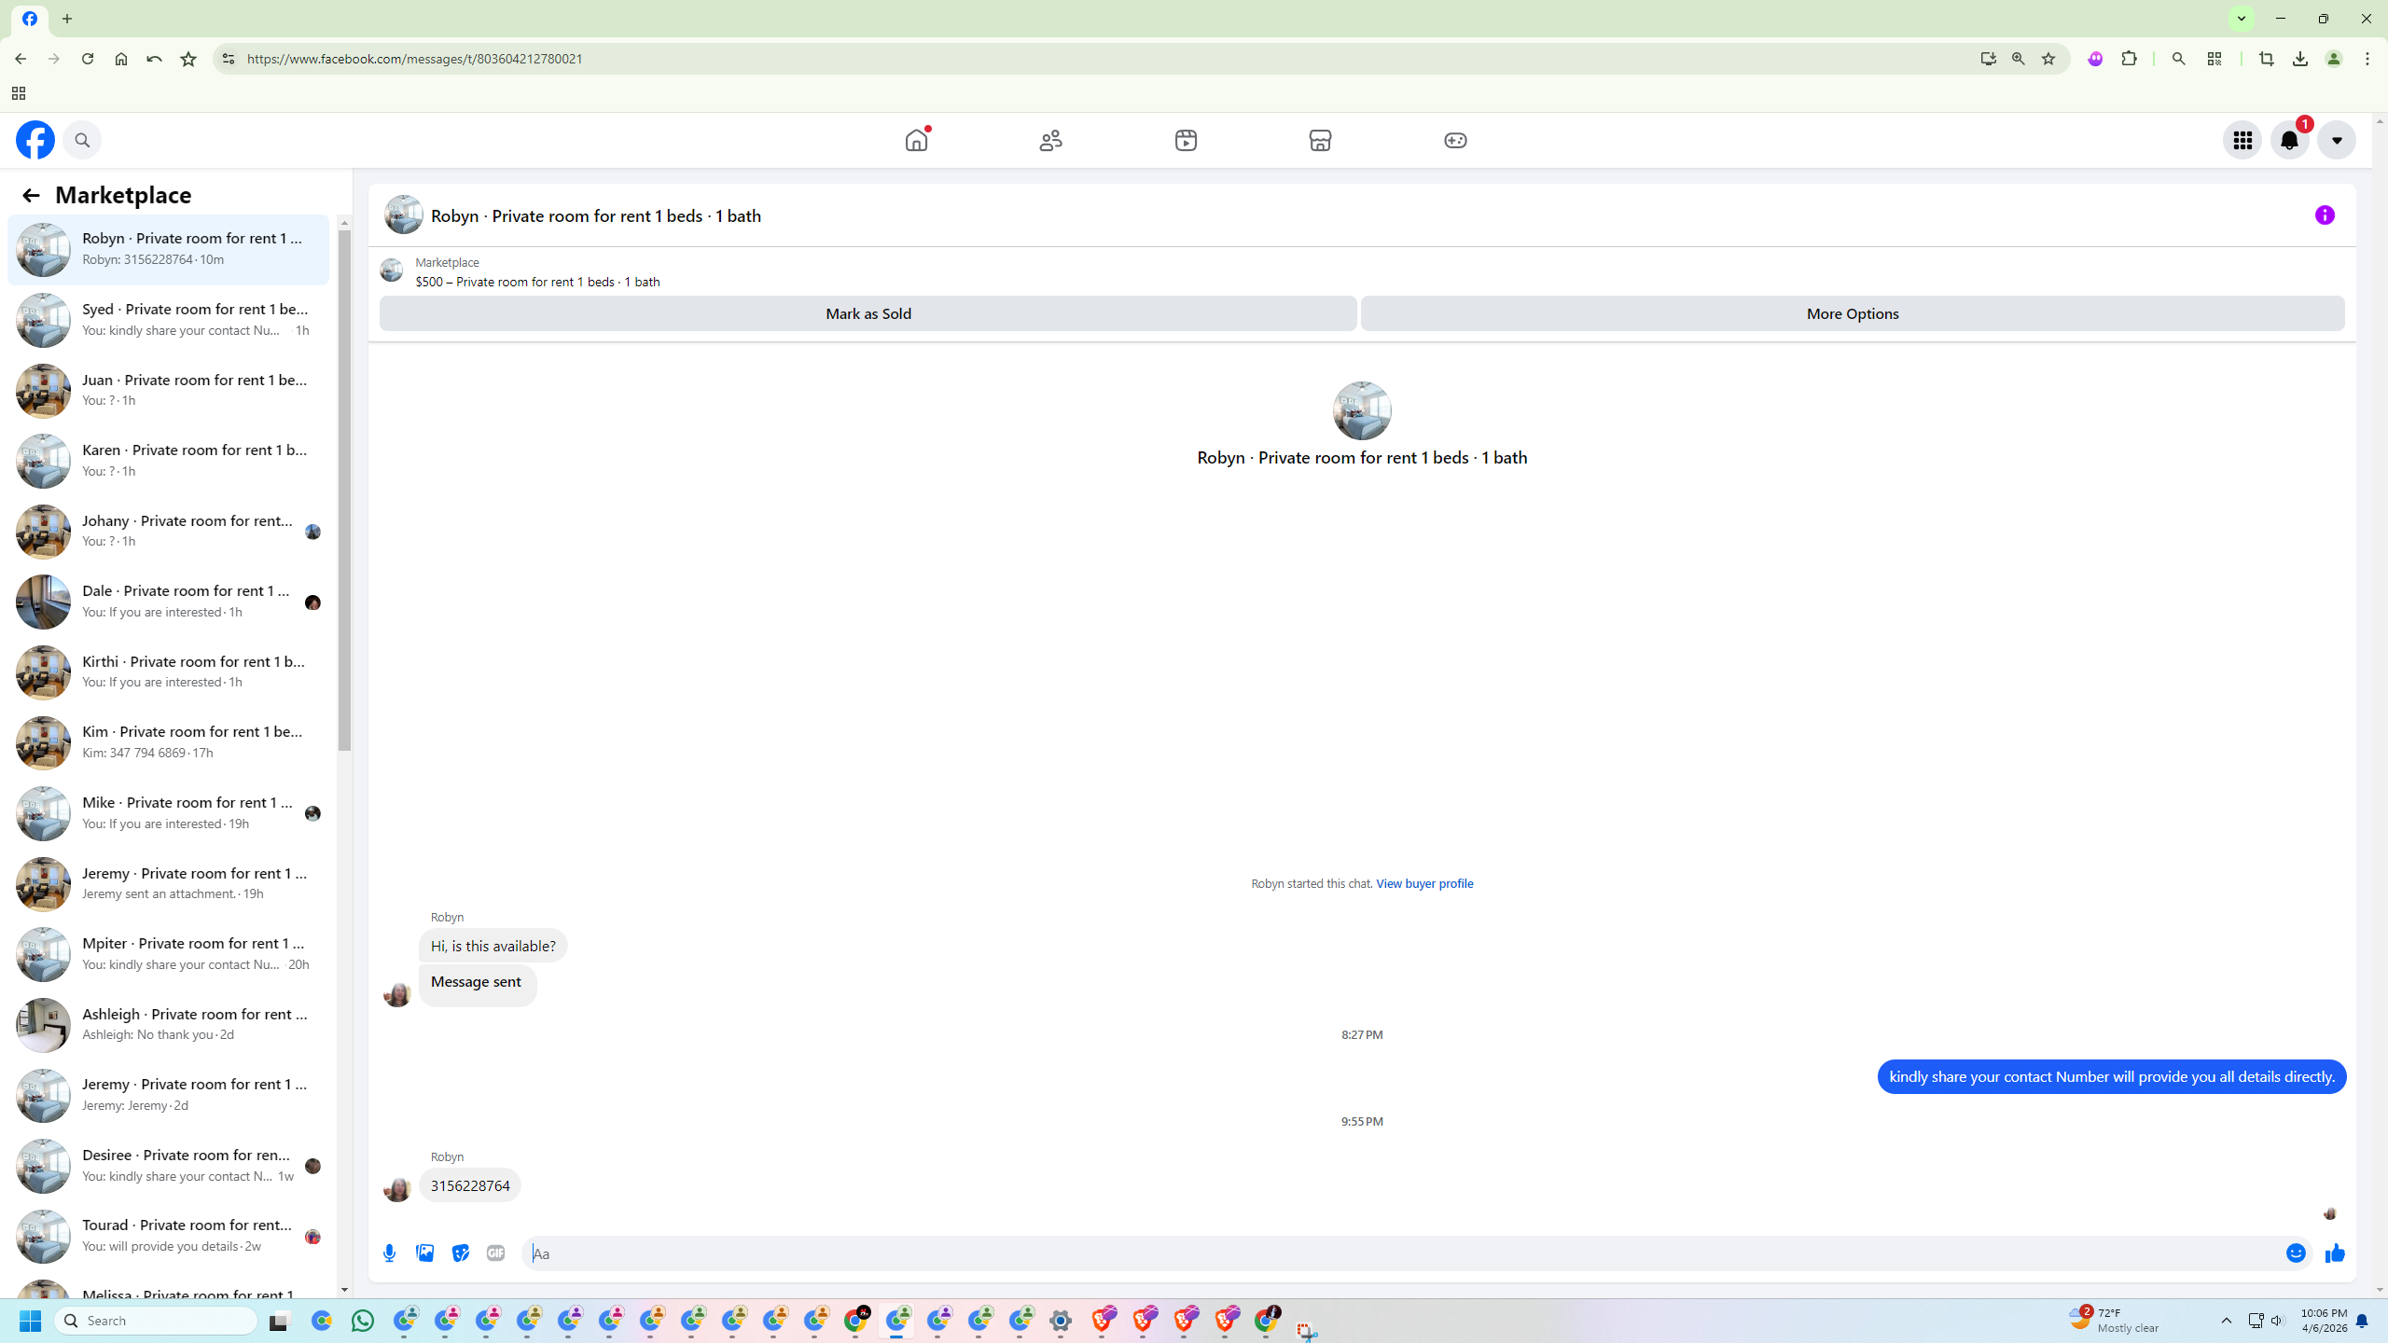The image size is (2388, 1343).
Task: Show hidden system tray icons chevron
Action: click(x=2227, y=1321)
